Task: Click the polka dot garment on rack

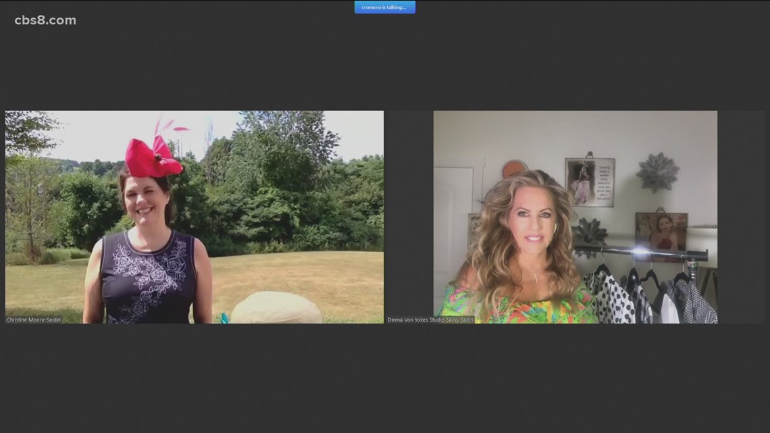Action: (611, 297)
